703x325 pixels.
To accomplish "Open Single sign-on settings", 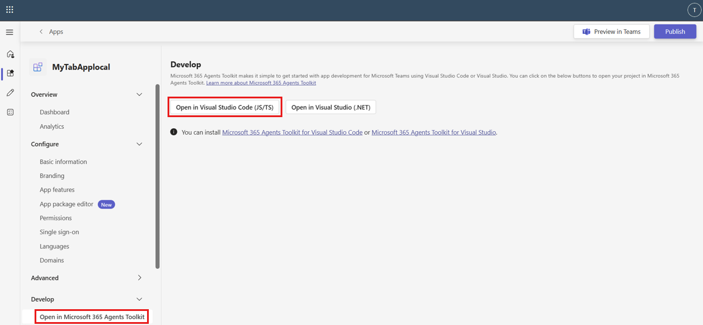I will click(59, 232).
